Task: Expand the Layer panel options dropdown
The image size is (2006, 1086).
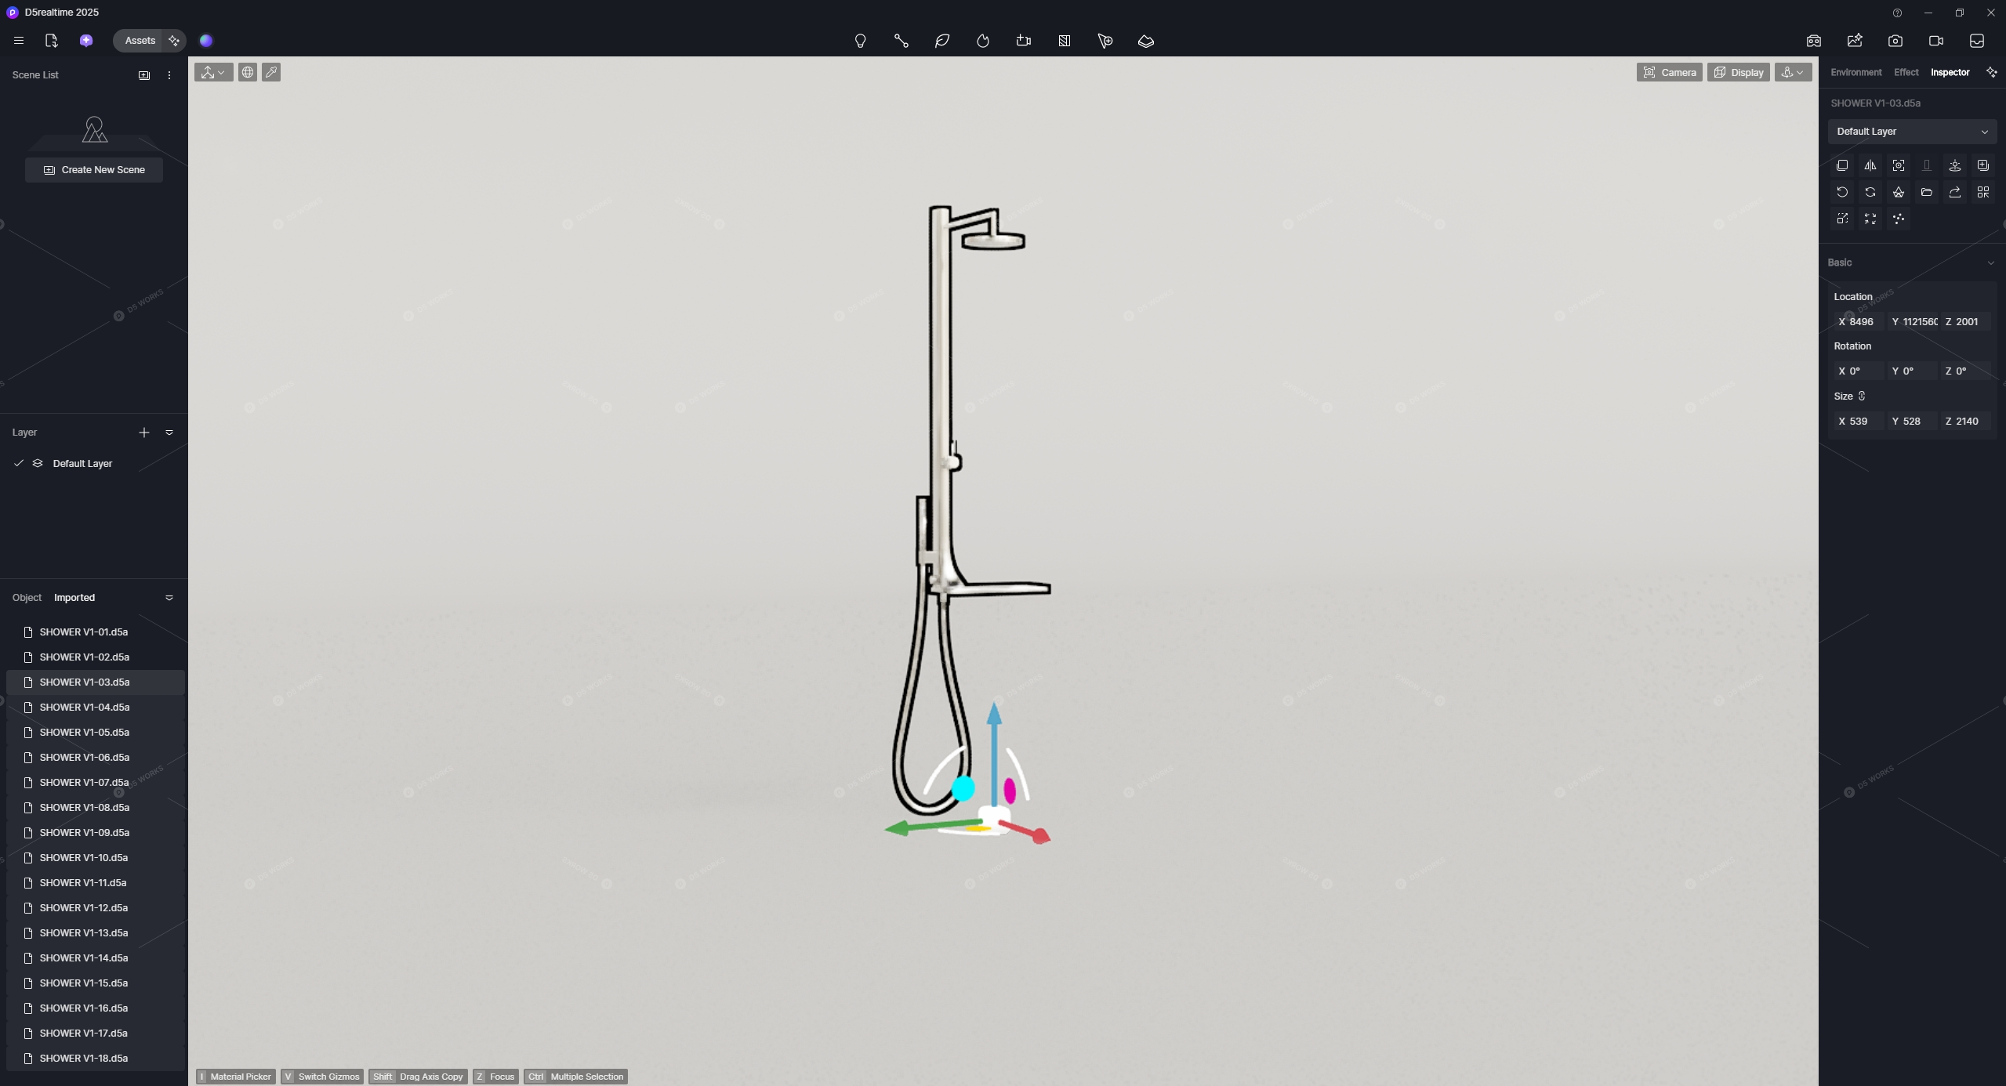Action: [169, 433]
